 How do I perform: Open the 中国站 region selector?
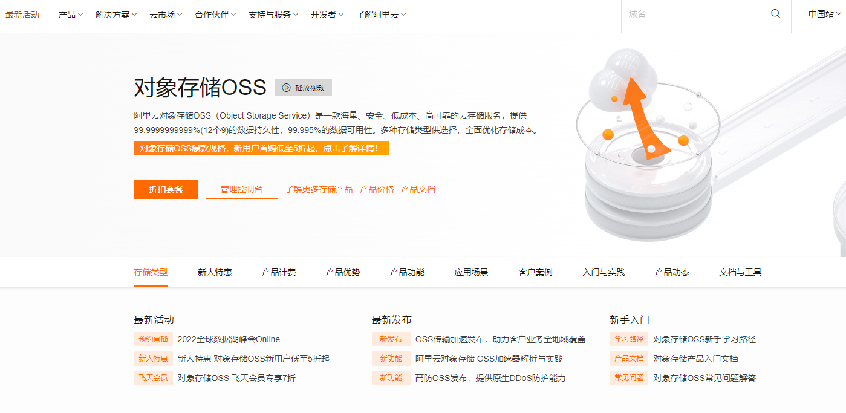coord(825,15)
